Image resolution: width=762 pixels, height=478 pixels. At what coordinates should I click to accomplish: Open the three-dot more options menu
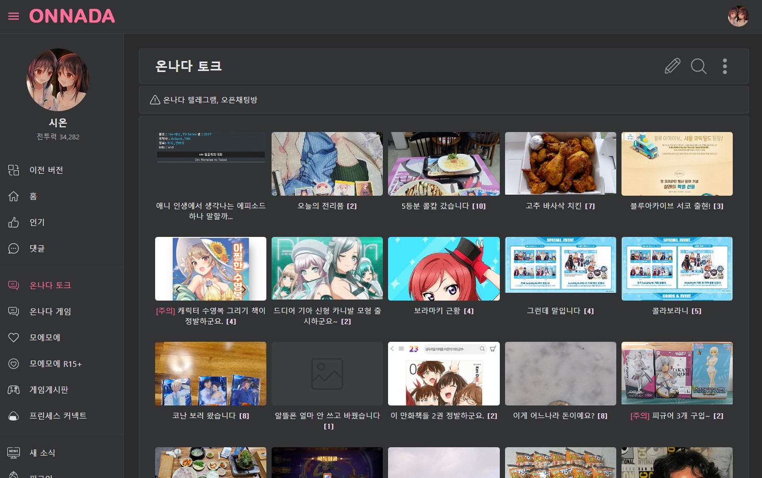[x=724, y=66]
